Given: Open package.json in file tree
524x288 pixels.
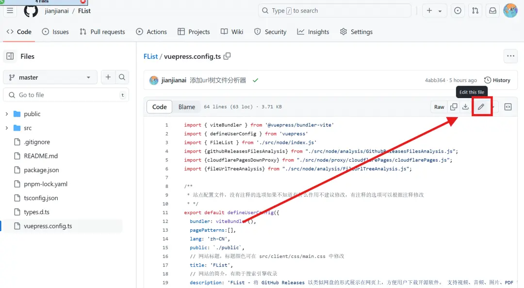Looking at the screenshot, I should (x=41, y=170).
